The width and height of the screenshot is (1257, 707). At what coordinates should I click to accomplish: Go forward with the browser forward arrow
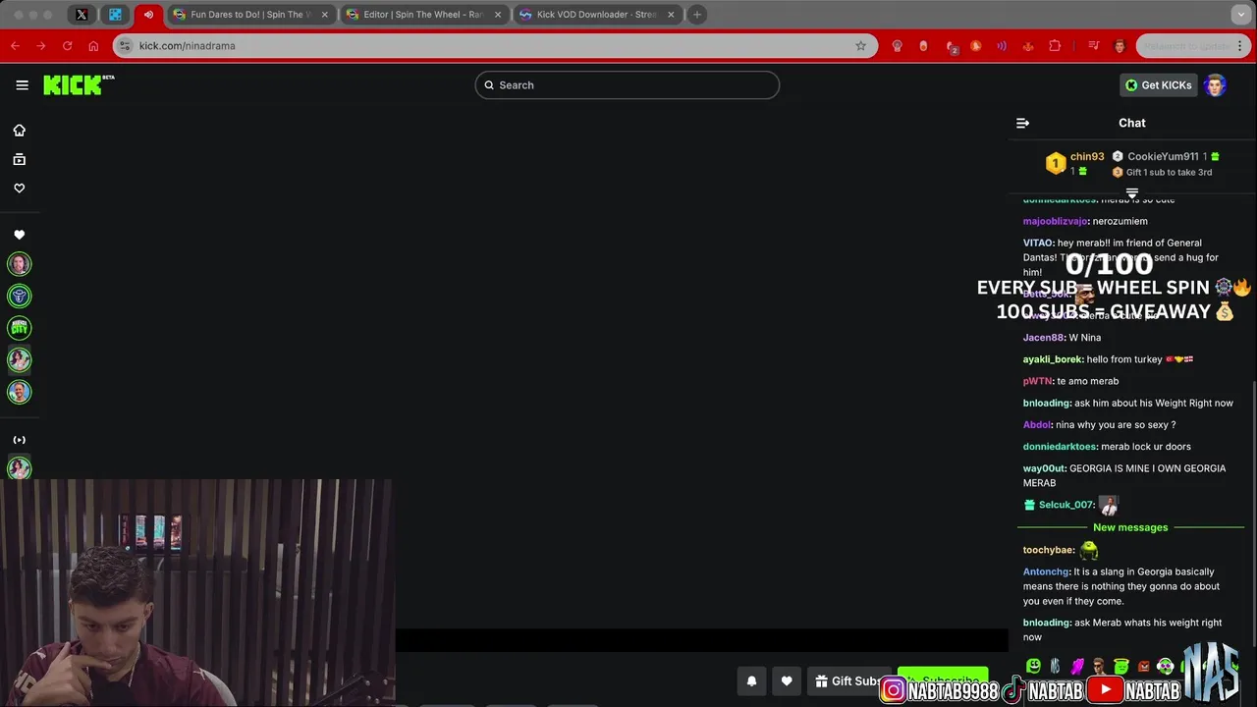[x=41, y=46]
